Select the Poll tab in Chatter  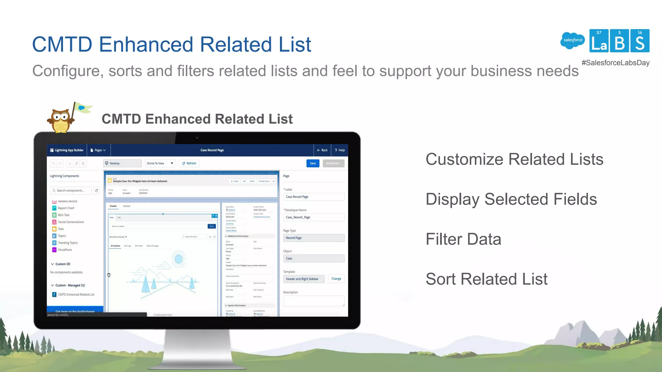(x=119, y=218)
